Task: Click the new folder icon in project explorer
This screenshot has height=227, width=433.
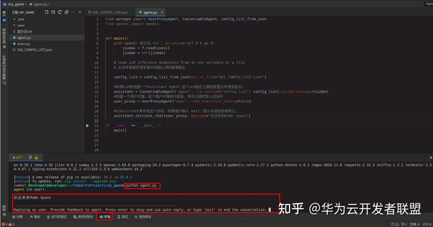Action: coord(53,12)
